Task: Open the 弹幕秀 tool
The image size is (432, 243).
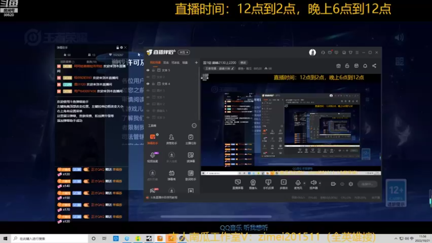Action: (x=171, y=175)
